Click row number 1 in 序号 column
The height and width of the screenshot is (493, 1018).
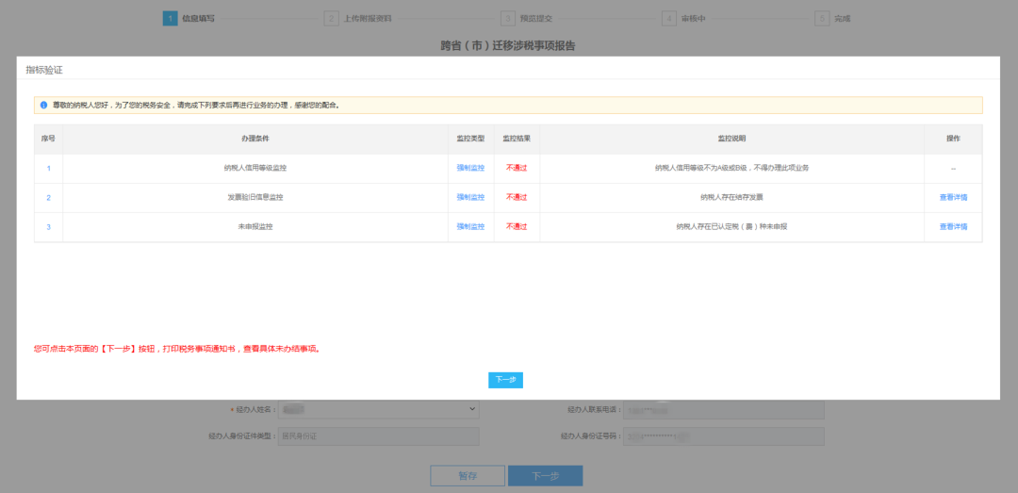pos(48,168)
